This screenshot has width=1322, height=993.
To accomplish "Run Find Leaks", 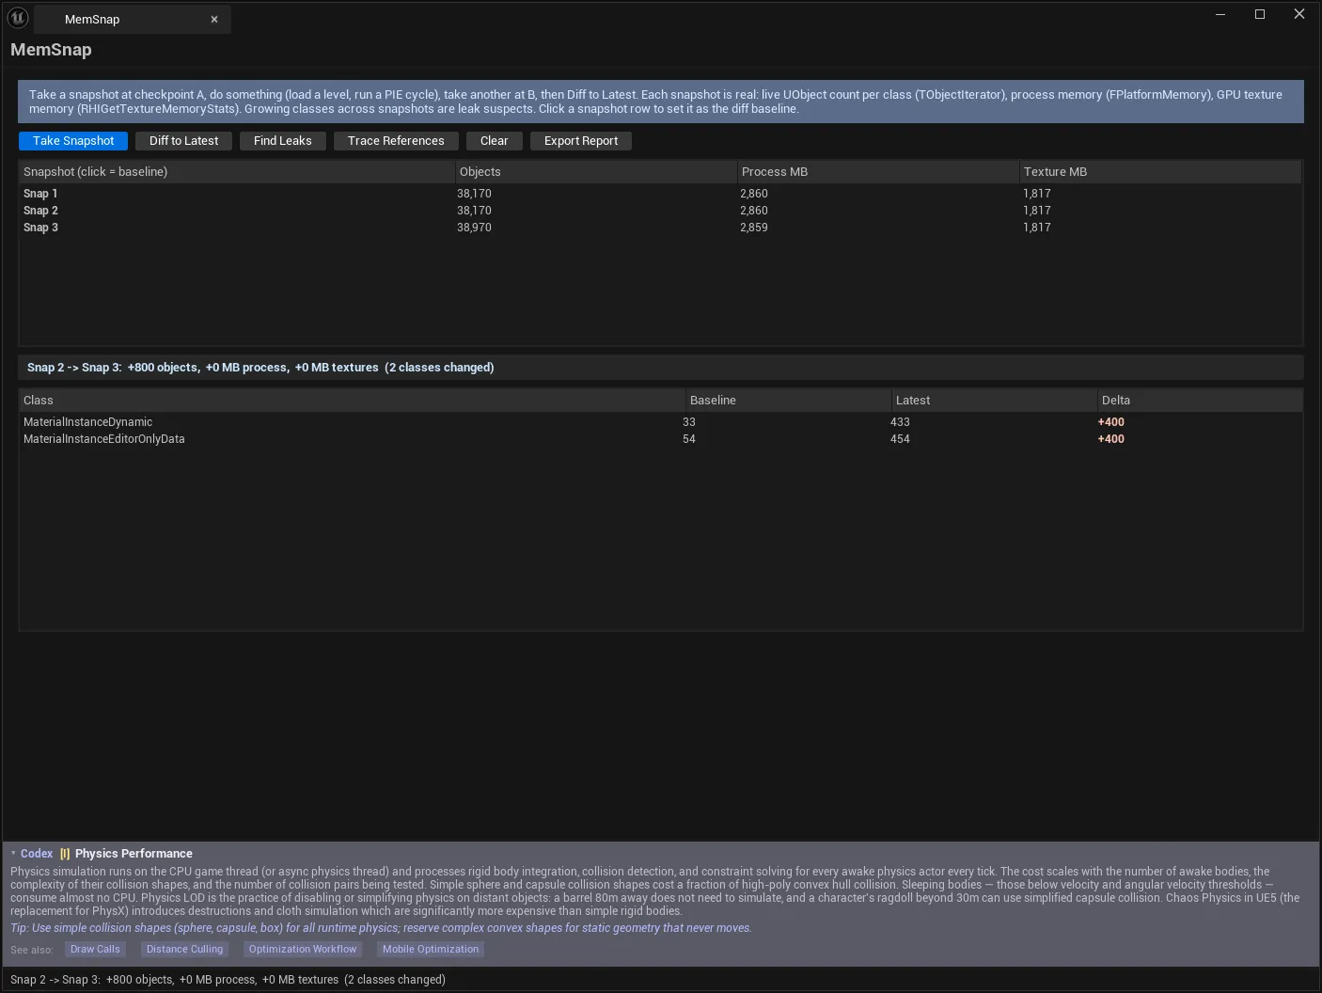I will (x=282, y=141).
